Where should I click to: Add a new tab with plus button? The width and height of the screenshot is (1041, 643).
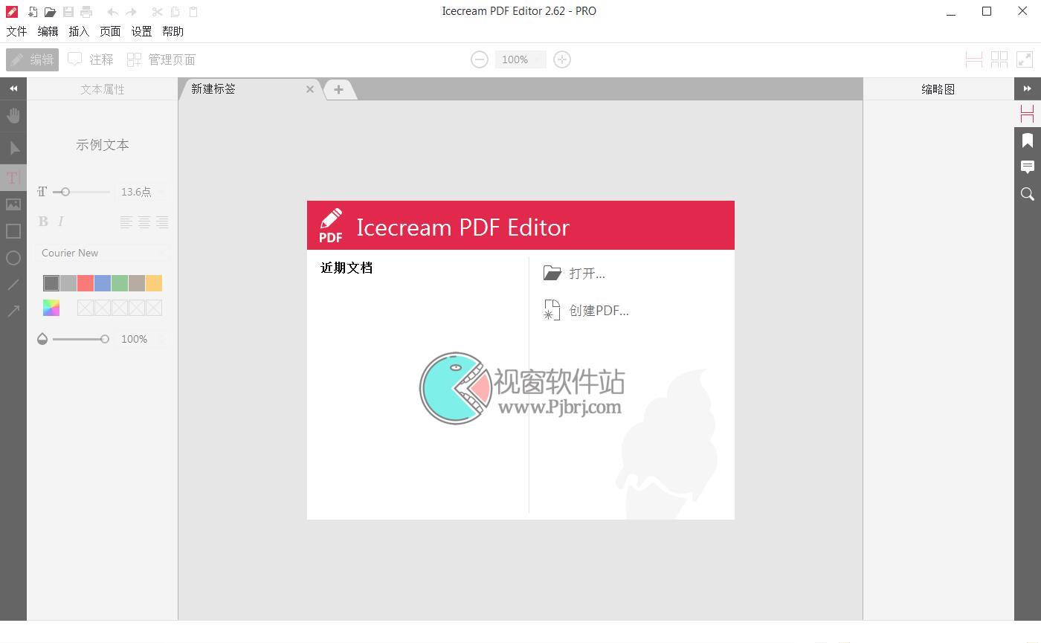click(x=338, y=89)
